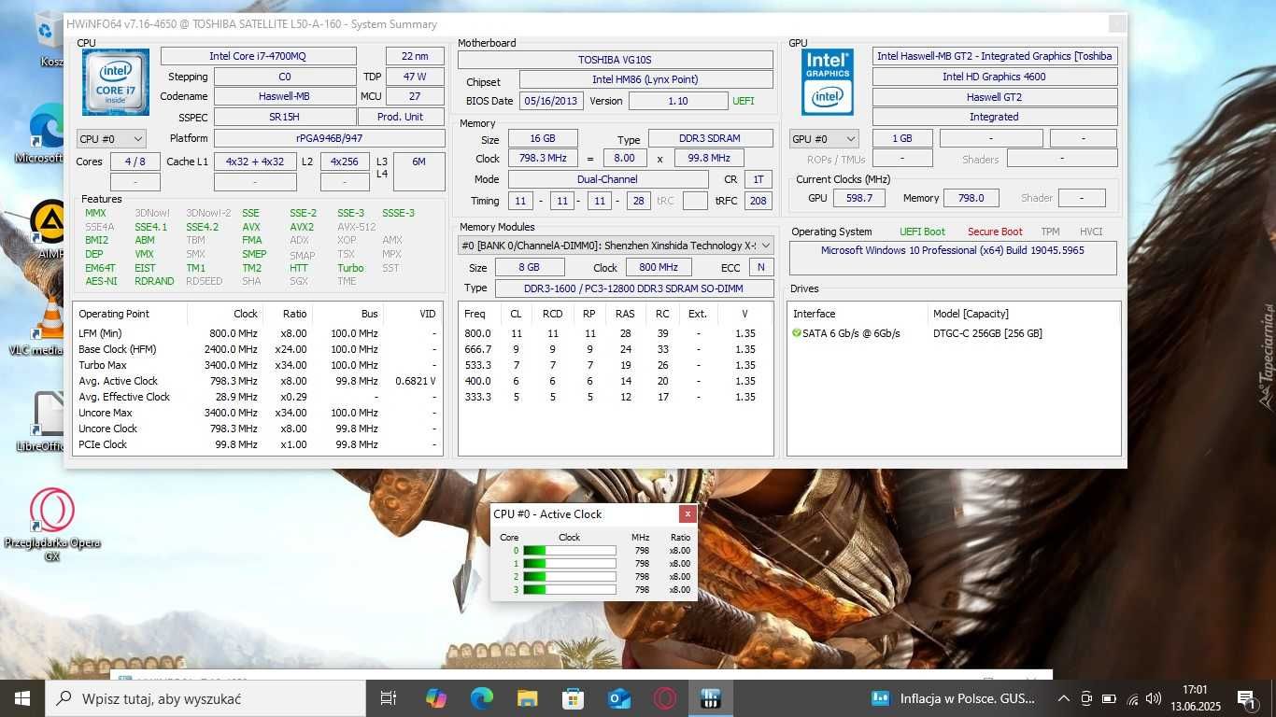Open File Explorer from the taskbar
The height and width of the screenshot is (717, 1276).
pos(528,698)
